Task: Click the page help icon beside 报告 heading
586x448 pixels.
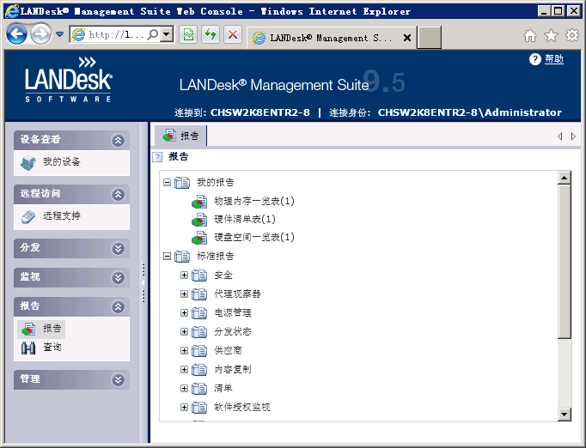Action: coord(157,157)
